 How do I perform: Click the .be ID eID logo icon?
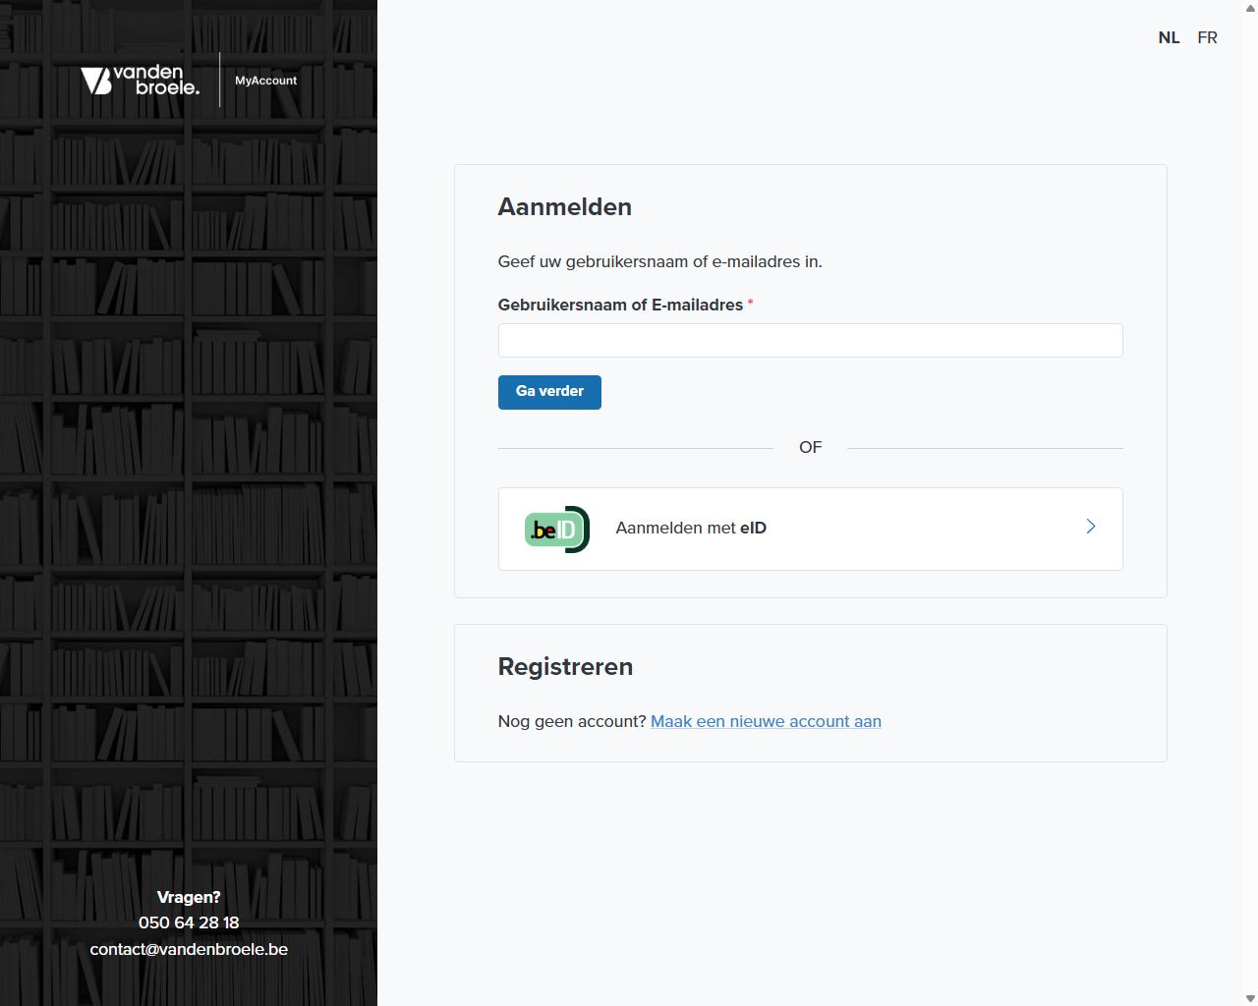557,530
